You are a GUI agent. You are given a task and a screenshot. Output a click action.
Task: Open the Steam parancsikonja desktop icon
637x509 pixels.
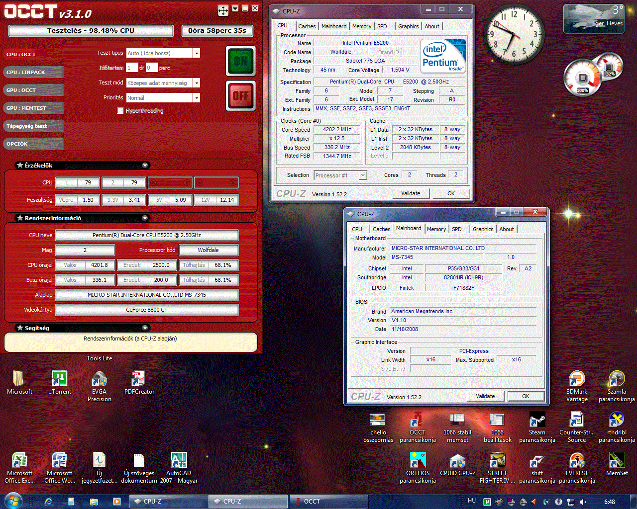(537, 426)
